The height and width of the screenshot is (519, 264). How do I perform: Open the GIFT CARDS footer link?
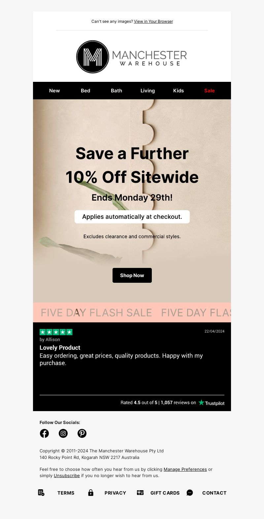point(165,493)
